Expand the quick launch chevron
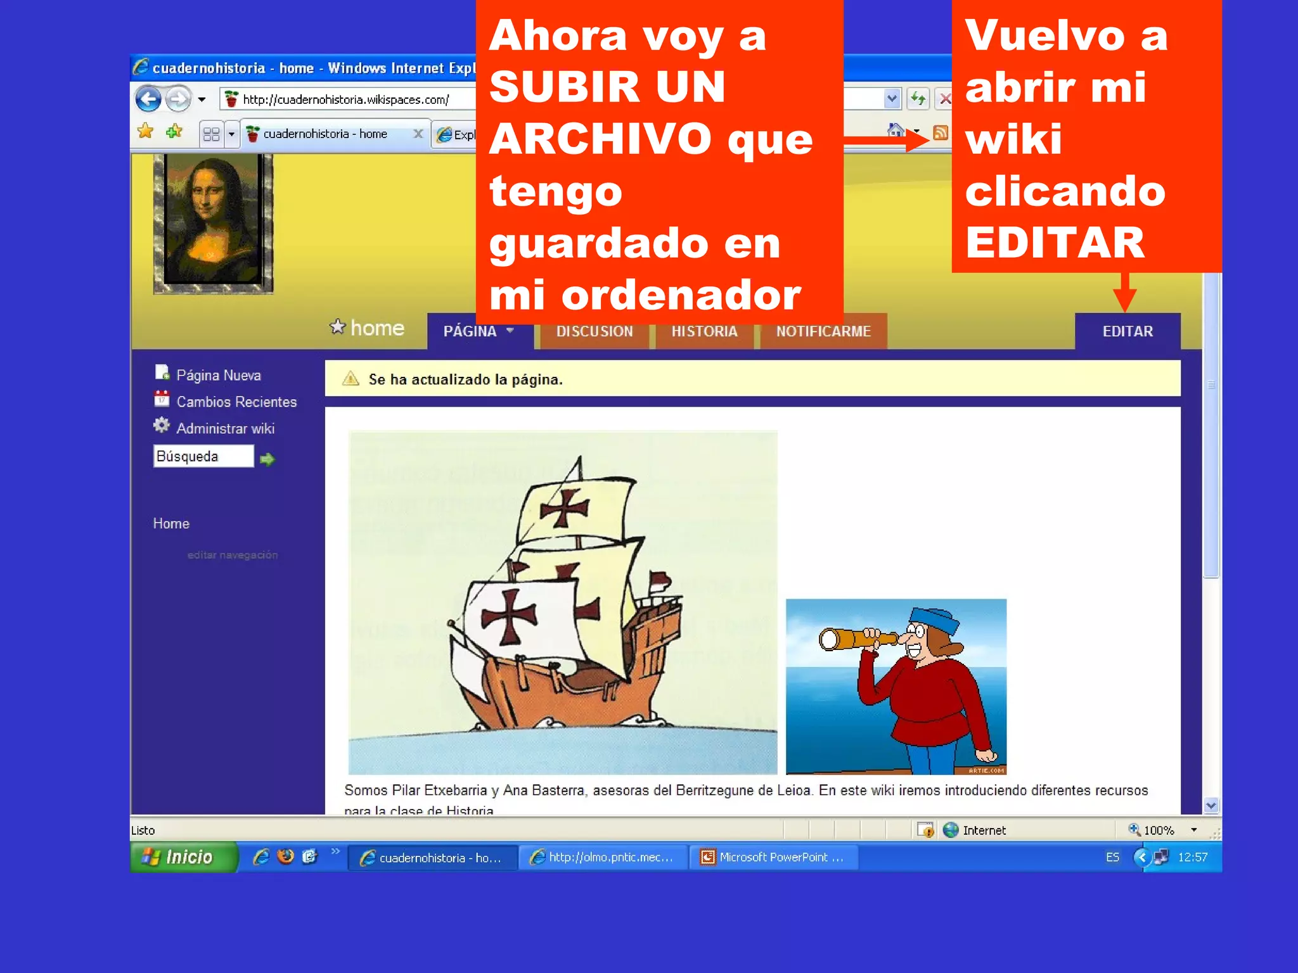Screen dimensions: 1298x973 coord(335,851)
